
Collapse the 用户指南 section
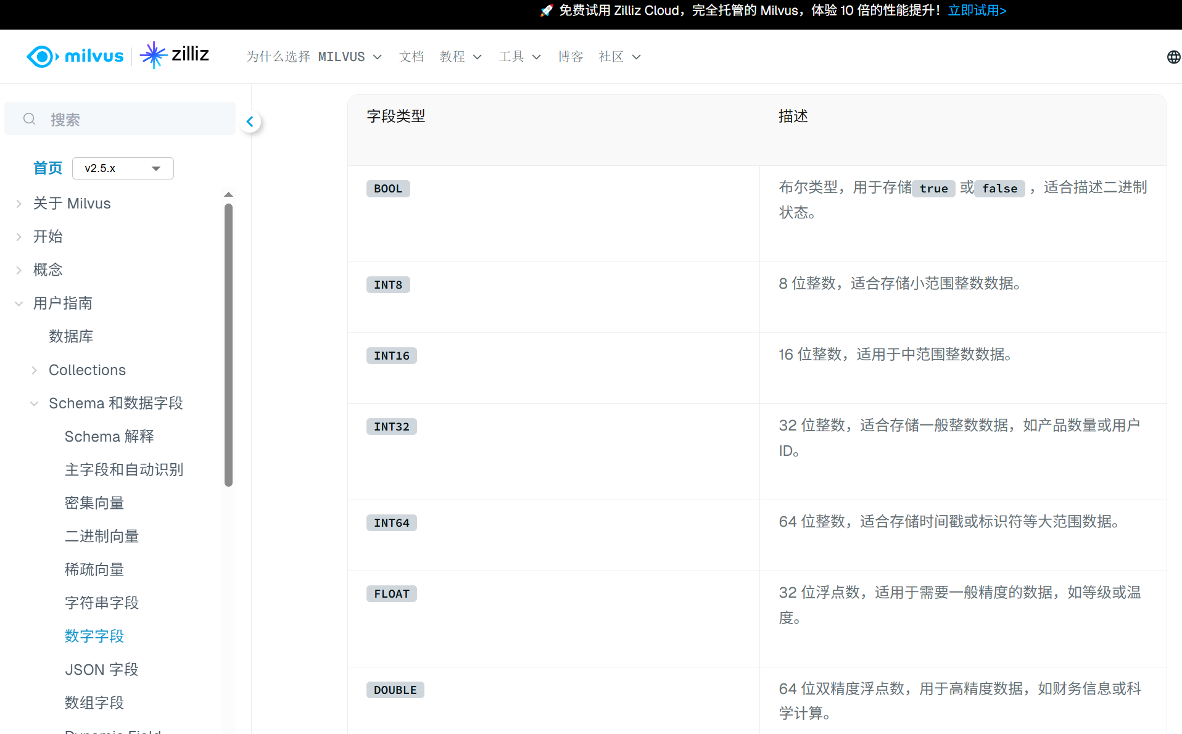click(19, 303)
